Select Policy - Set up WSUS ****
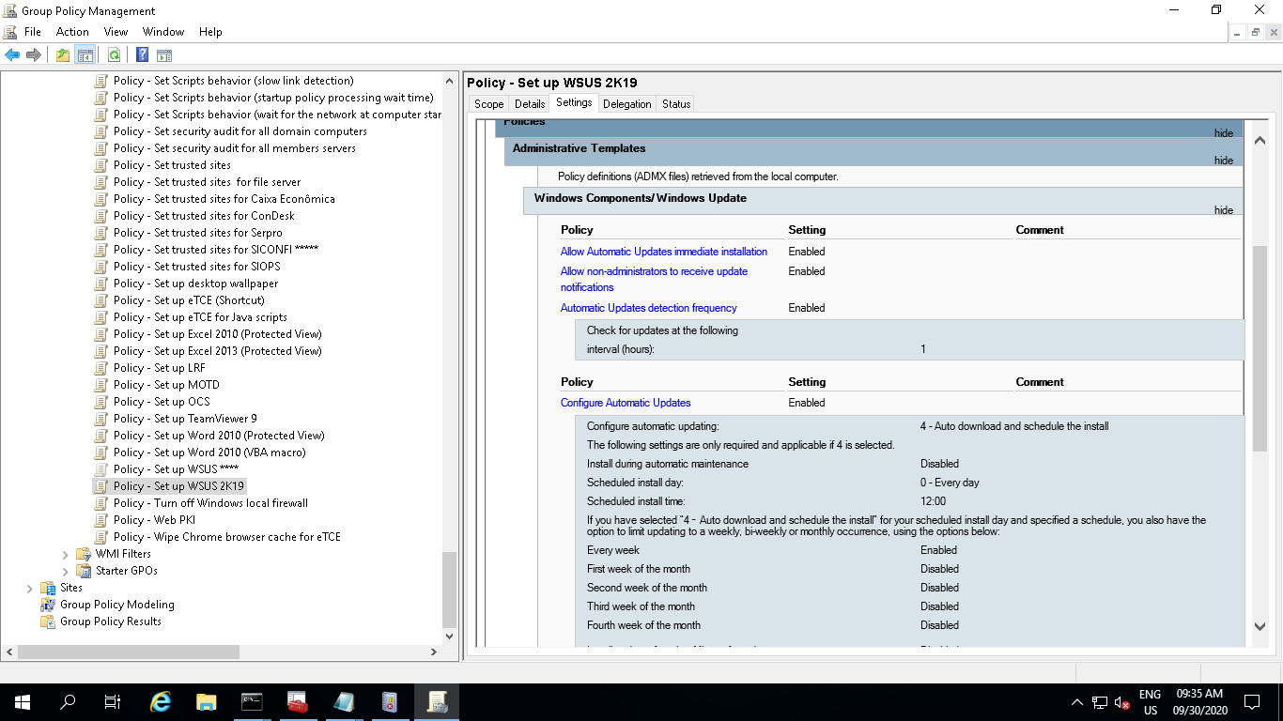The image size is (1283, 721). pos(177,469)
